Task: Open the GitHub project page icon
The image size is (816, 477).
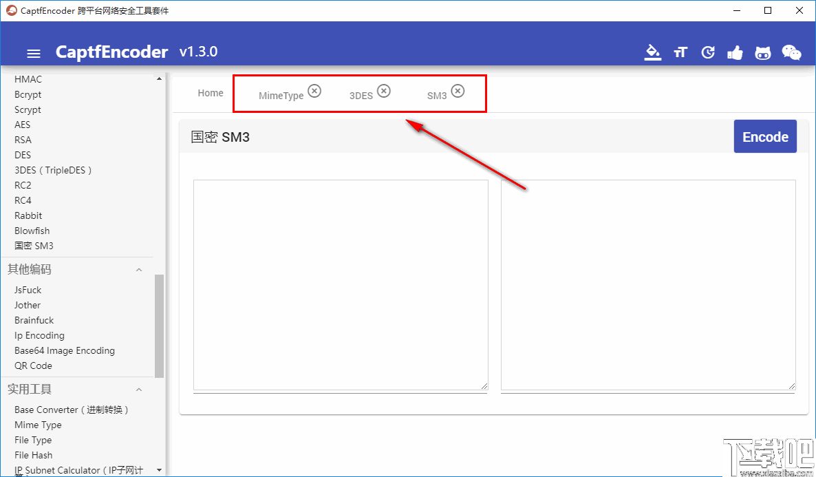Action: click(x=762, y=52)
